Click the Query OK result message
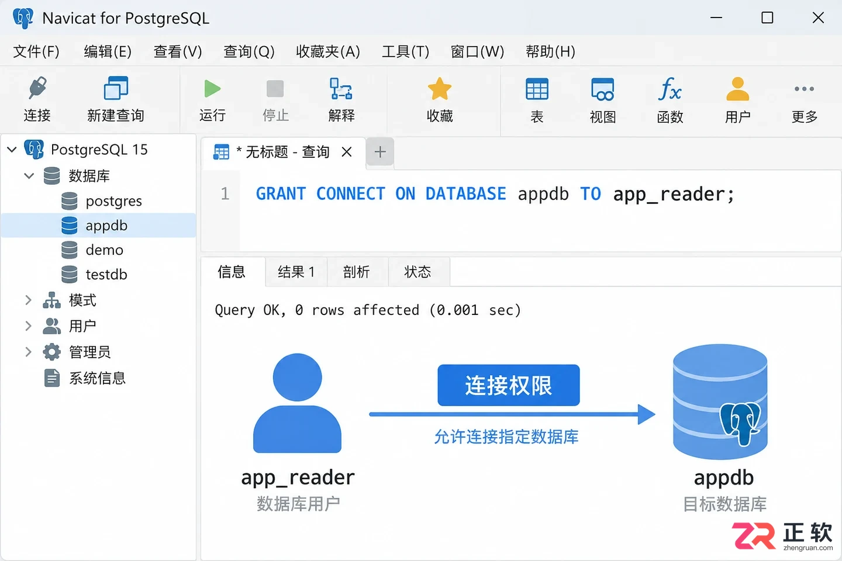The height and width of the screenshot is (561, 842). click(x=368, y=310)
